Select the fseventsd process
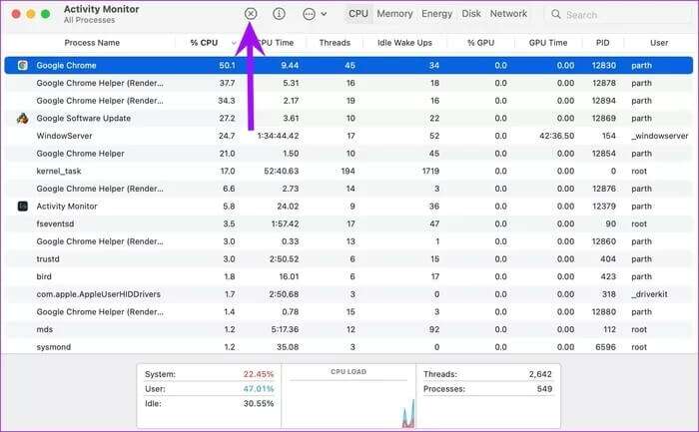The height and width of the screenshot is (432, 699). click(349, 223)
